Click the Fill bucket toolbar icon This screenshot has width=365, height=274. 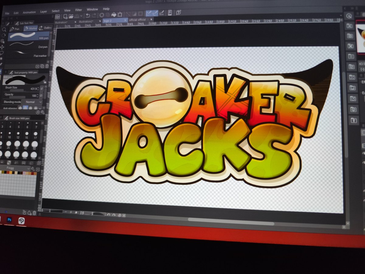tap(114, 15)
